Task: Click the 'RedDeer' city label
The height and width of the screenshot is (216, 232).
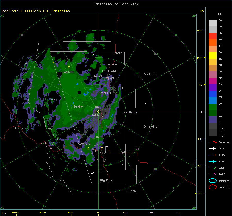Action: pyautogui.click(x=109, y=78)
